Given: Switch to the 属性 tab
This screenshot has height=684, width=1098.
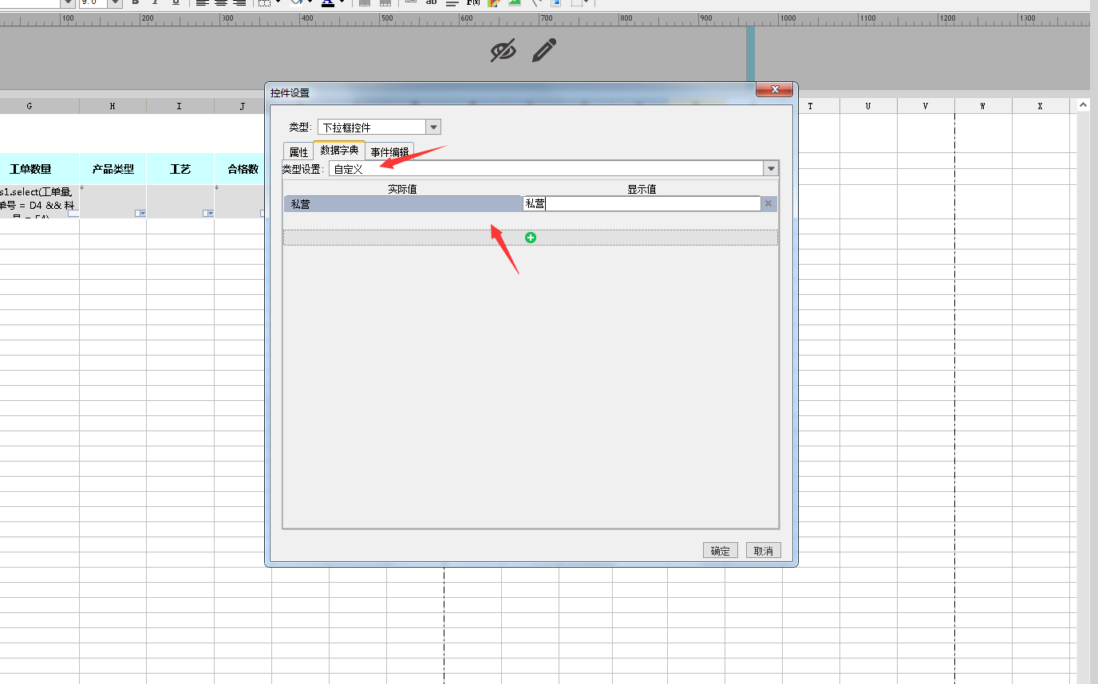Looking at the screenshot, I should [x=298, y=151].
